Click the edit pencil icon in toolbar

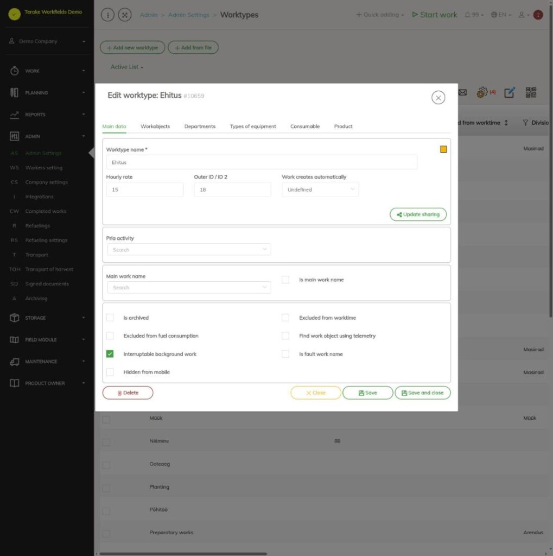[510, 92]
